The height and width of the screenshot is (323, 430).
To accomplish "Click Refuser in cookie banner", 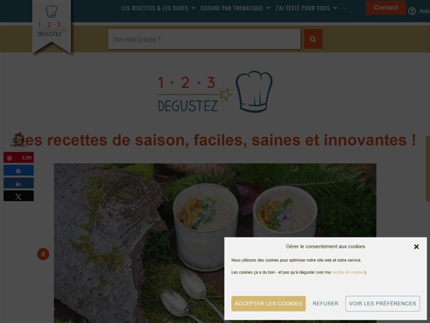I will [325, 303].
